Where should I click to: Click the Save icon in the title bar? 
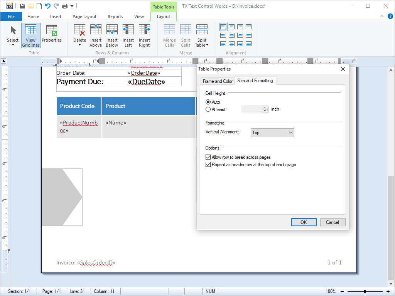click(x=22, y=6)
